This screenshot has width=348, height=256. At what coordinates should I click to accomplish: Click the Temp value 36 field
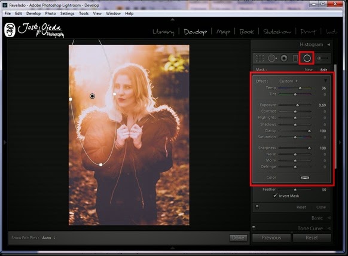324,88
